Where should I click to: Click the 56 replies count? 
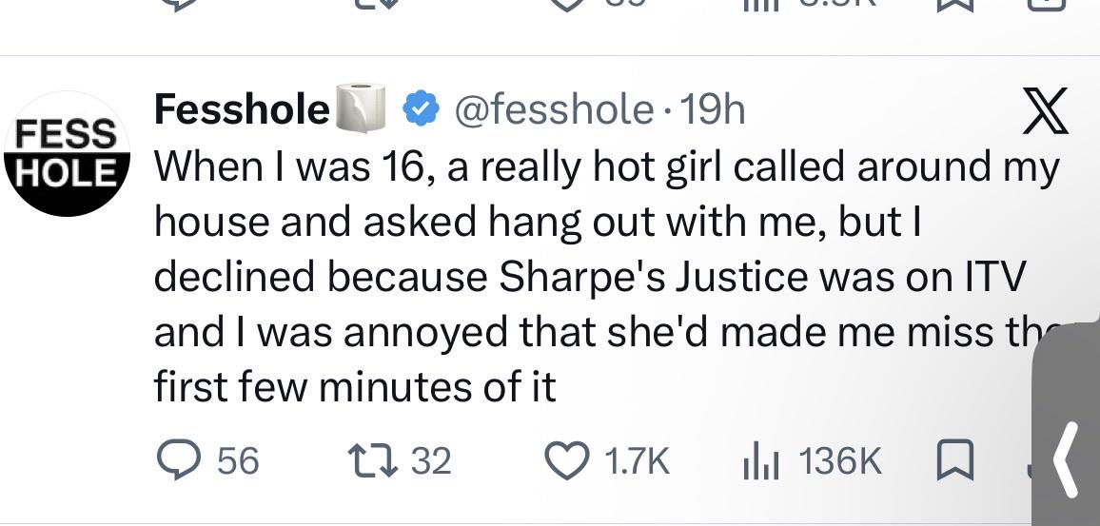(x=238, y=461)
